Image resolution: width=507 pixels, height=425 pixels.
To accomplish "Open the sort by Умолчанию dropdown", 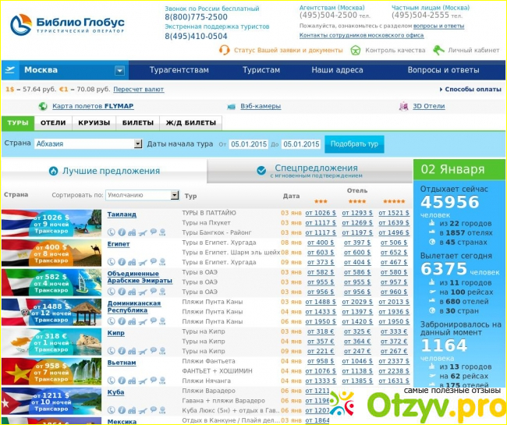I will (175, 196).
